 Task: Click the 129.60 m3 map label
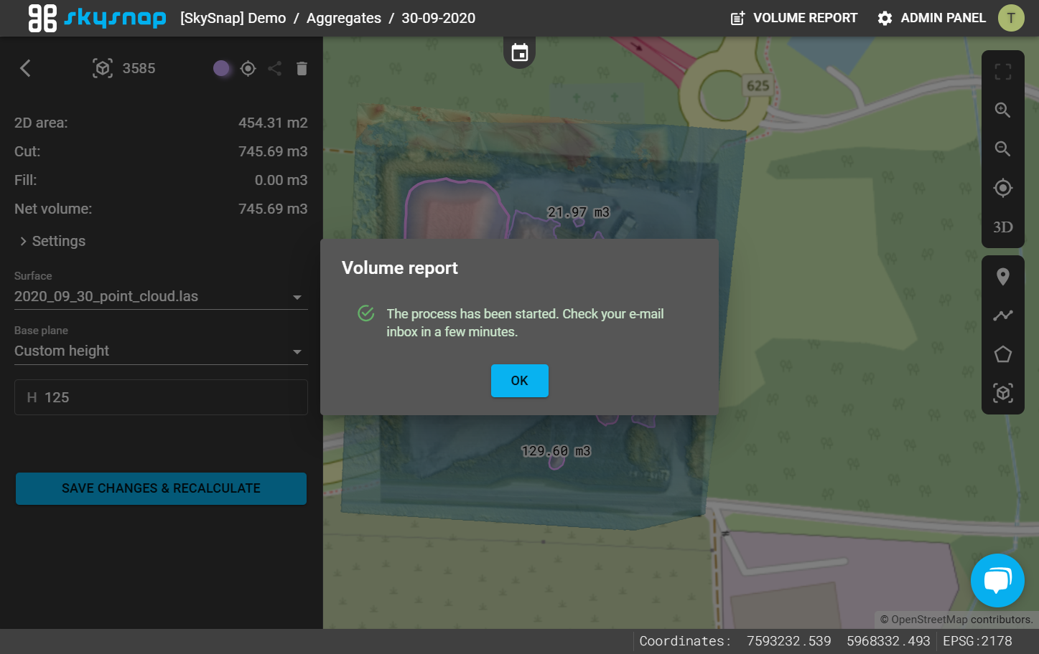[x=556, y=451]
